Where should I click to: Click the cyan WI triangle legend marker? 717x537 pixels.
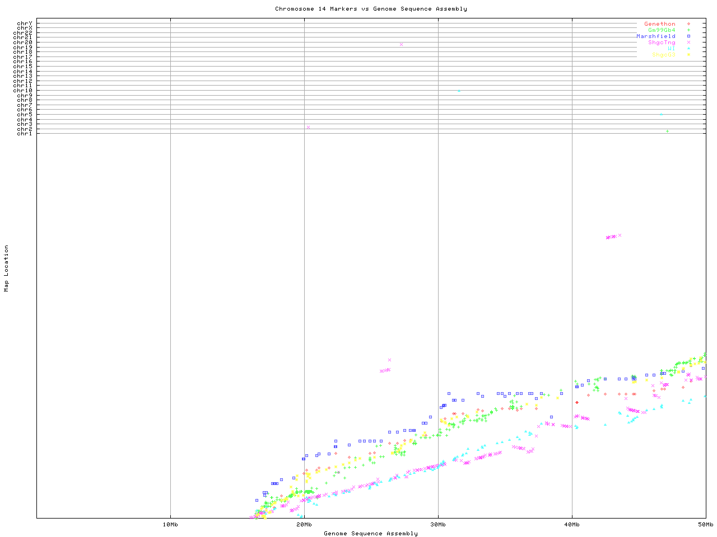point(688,49)
